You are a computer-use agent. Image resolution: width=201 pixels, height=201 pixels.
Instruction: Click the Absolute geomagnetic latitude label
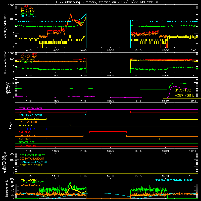(x=174, y=180)
